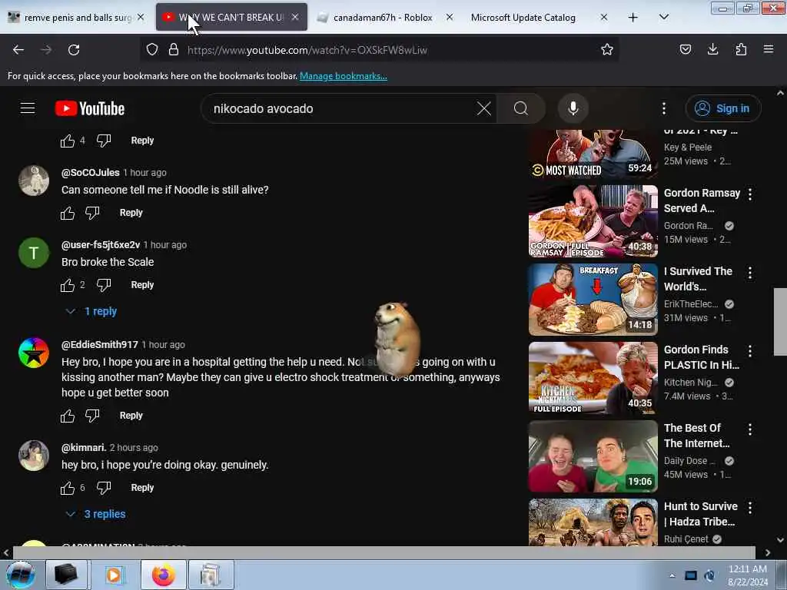
Task: Open options for The Best Of The Internet video
Action: tap(750, 429)
